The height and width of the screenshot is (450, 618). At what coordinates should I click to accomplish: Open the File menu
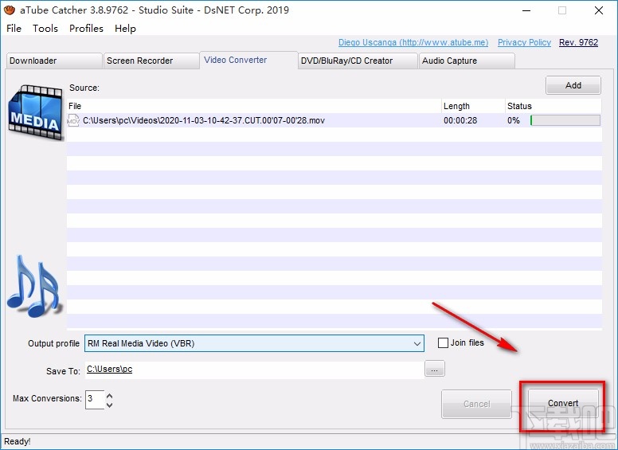click(14, 28)
